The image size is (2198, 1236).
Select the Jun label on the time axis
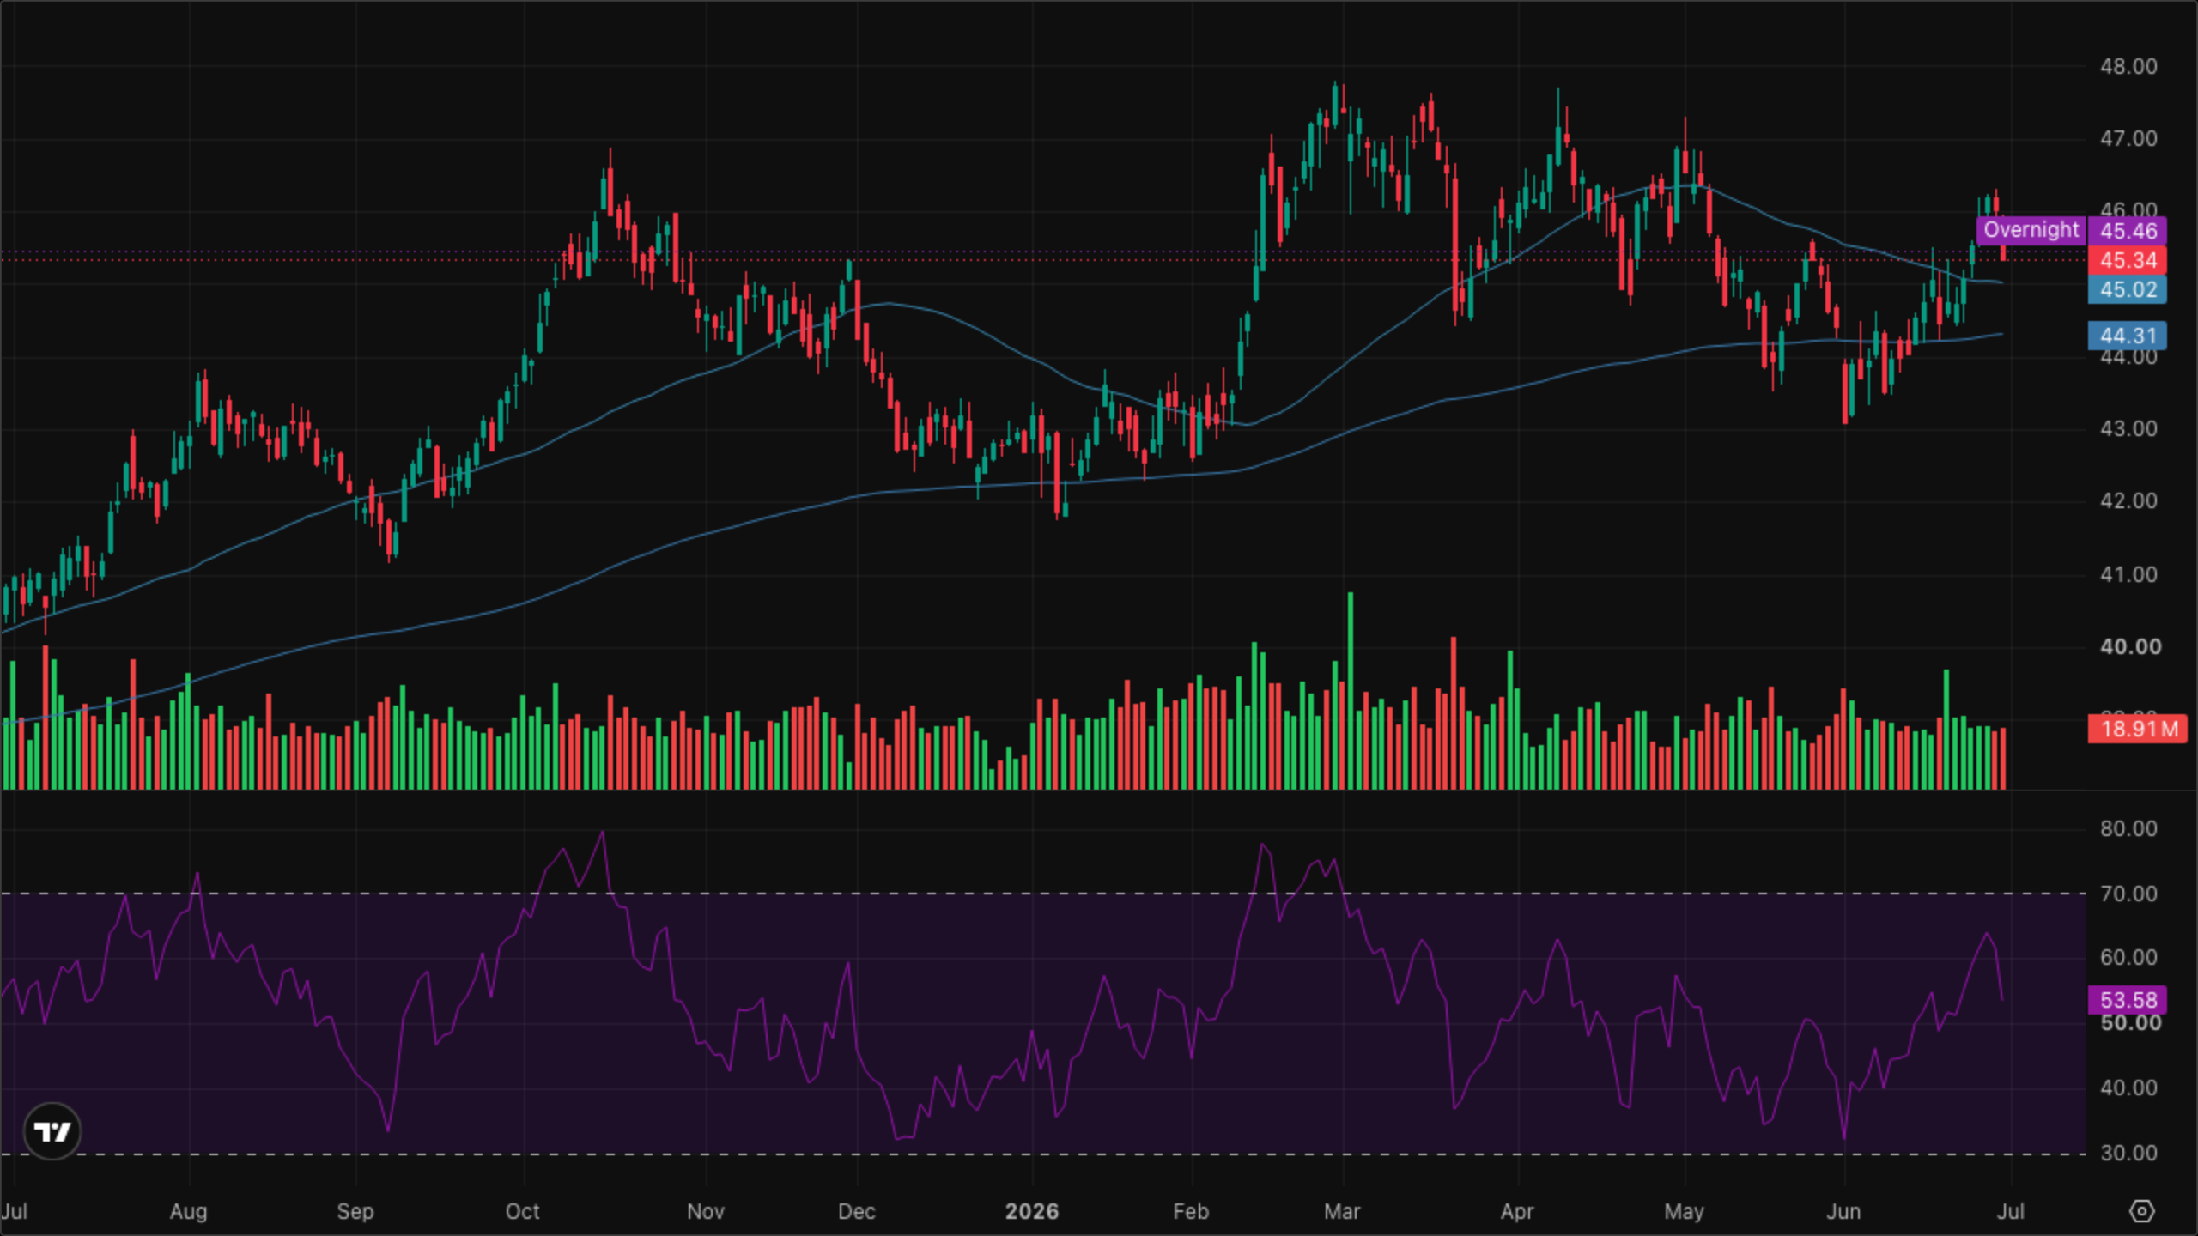[1843, 1211]
